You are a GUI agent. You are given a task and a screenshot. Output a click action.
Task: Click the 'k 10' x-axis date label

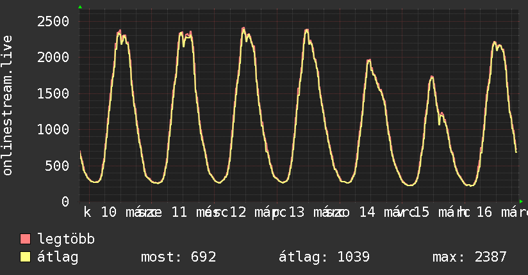[x=100, y=212]
